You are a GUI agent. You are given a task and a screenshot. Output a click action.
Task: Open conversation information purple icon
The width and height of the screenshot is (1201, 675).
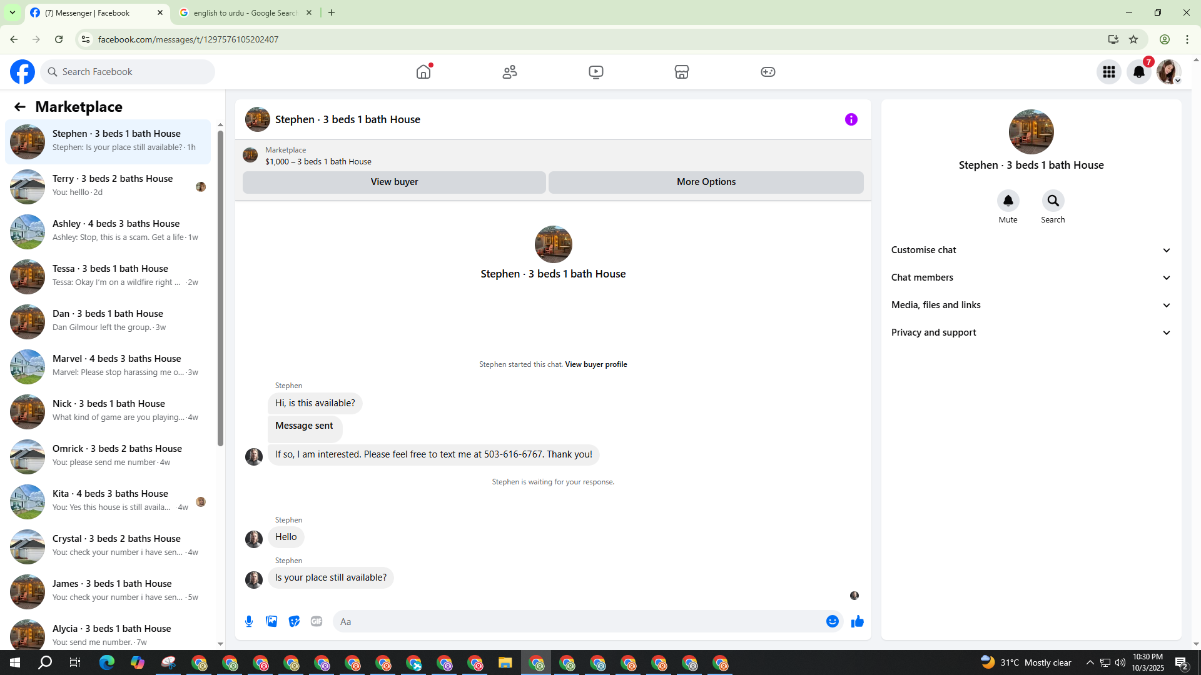coord(851,119)
